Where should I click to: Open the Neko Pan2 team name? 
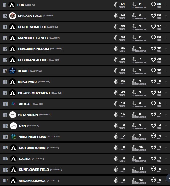click(27, 82)
